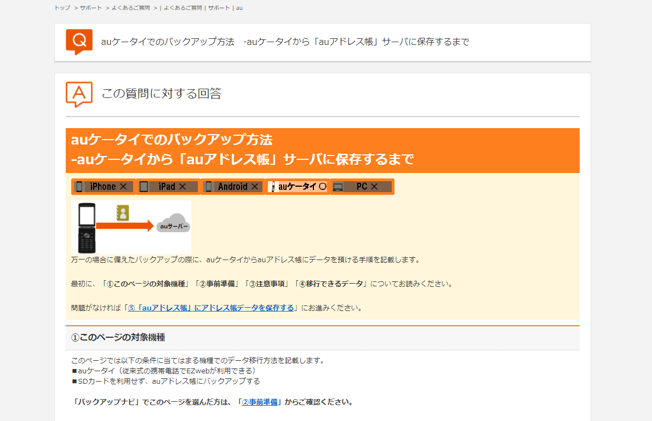Screen dimensions: 652x421
Task: Follow link ⑤「auアドレス帳」にアドレス帳データを保存する
Action: [x=211, y=308]
